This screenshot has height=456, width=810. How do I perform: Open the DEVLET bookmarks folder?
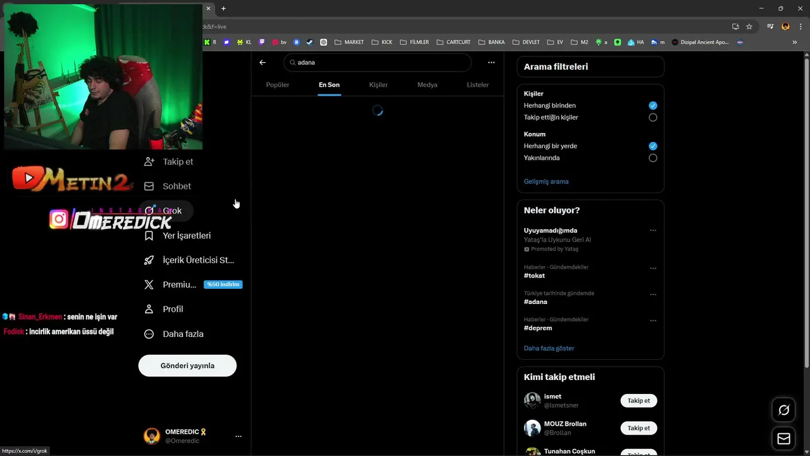pos(526,42)
